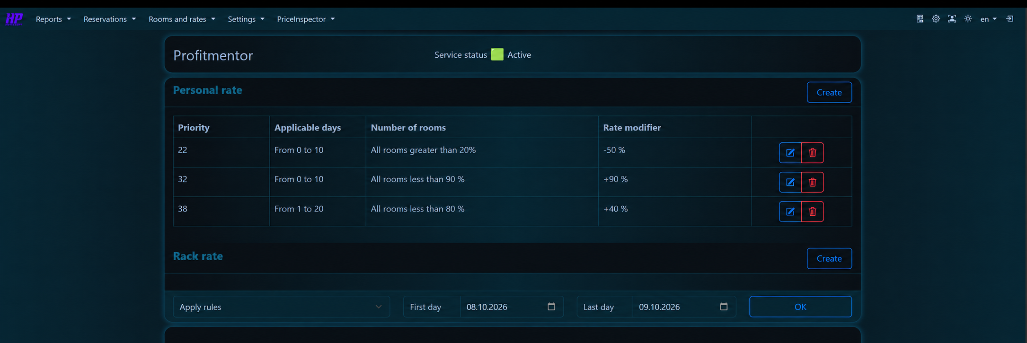1027x343 pixels.
Task: Open the Last day calendar picker icon
Action: 724,307
